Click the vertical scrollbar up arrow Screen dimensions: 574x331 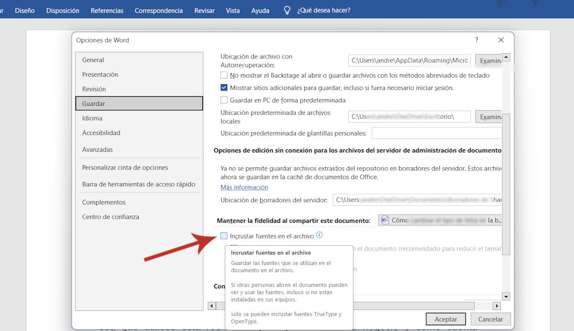click(x=506, y=57)
